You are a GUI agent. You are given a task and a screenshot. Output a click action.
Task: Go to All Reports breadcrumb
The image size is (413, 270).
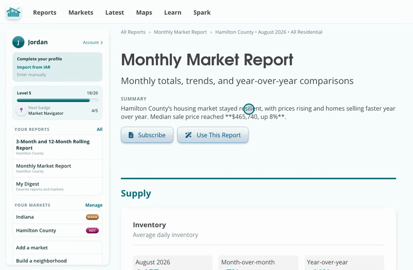[133, 32]
